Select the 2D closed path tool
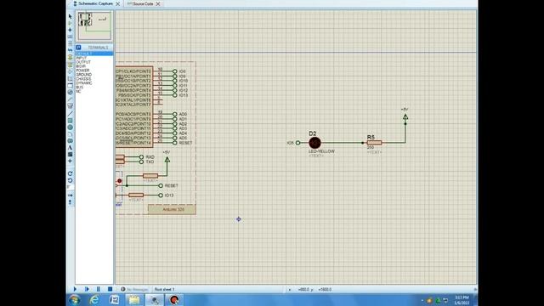 70,140
